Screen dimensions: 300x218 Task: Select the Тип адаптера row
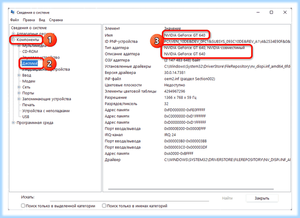click(196, 48)
